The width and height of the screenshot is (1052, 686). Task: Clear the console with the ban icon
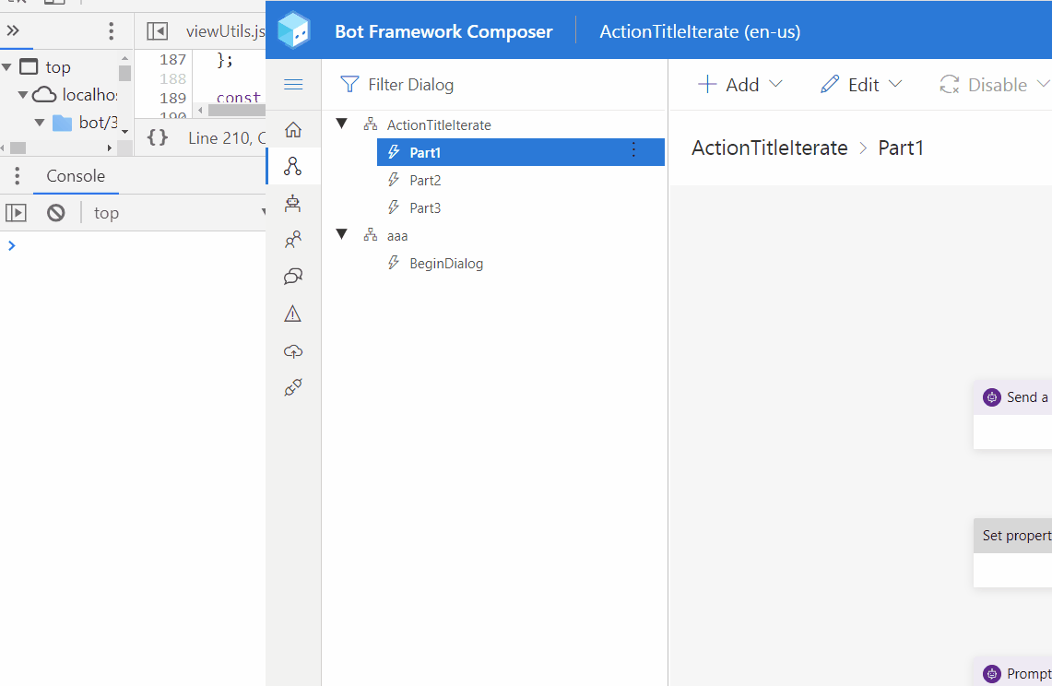coord(55,213)
